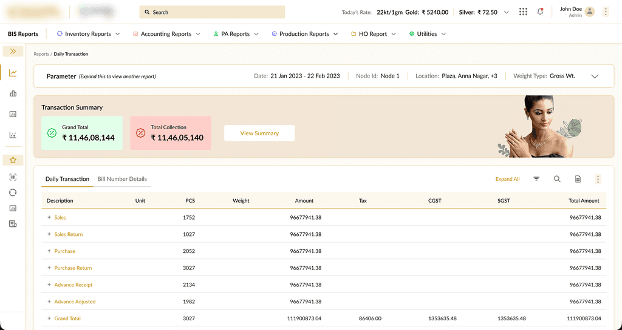Expand the Sales Return row
Viewport: 622px width, 330px height.
click(x=49, y=234)
